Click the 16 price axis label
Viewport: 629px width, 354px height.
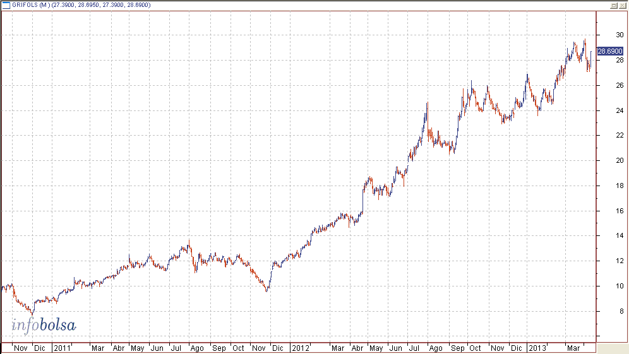tap(620, 211)
